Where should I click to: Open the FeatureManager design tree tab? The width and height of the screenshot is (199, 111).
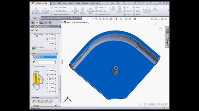[x=33, y=23]
